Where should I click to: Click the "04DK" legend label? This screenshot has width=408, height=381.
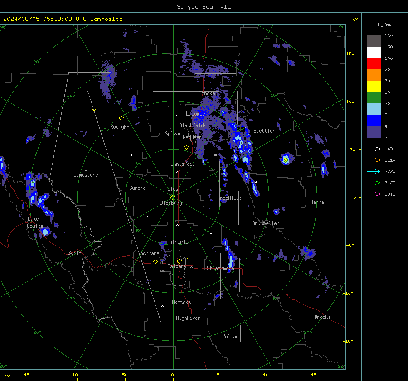tap(390, 149)
